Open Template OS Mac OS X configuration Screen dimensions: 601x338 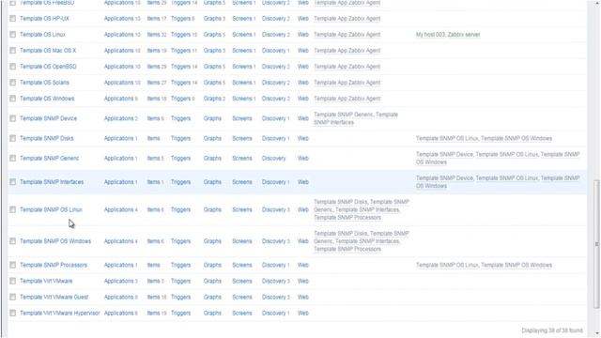coord(48,51)
